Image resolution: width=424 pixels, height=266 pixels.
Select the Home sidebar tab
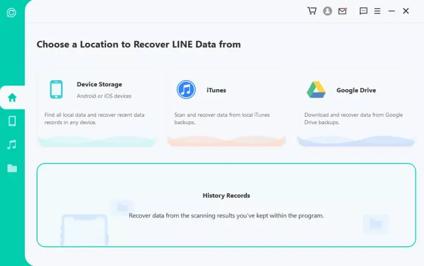point(12,98)
